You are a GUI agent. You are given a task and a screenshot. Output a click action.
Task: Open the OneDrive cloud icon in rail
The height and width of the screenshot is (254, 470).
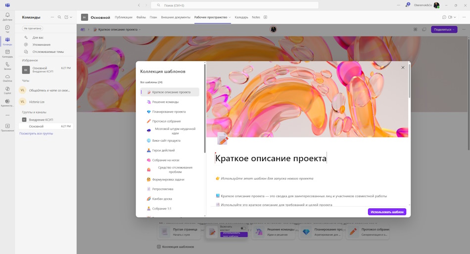click(7, 77)
